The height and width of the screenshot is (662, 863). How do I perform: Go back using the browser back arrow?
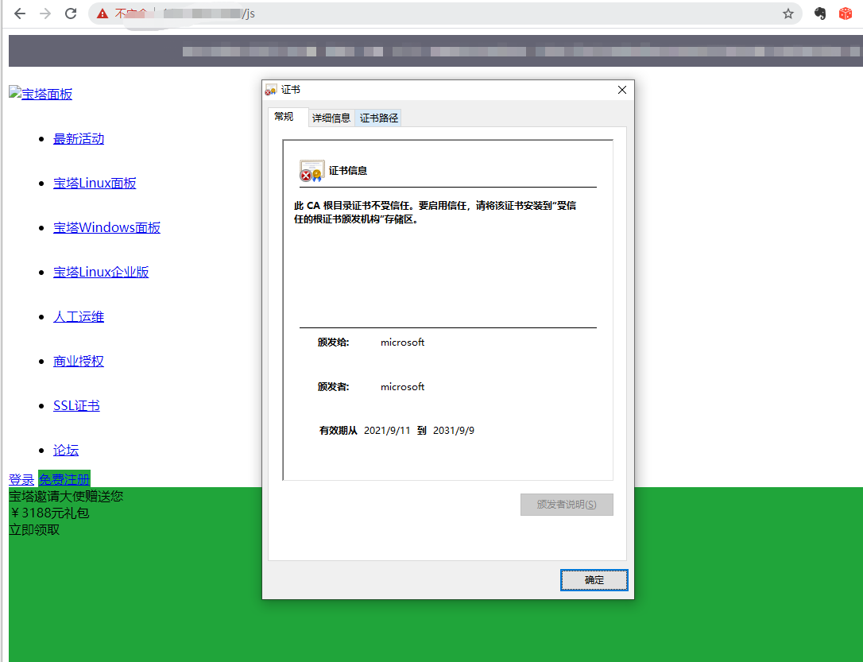(x=20, y=14)
